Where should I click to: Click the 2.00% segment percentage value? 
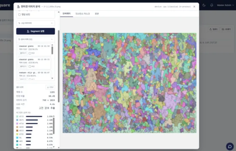50,124
